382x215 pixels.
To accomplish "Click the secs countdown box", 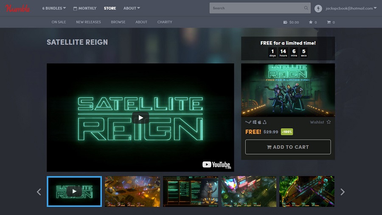I will click(303, 52).
